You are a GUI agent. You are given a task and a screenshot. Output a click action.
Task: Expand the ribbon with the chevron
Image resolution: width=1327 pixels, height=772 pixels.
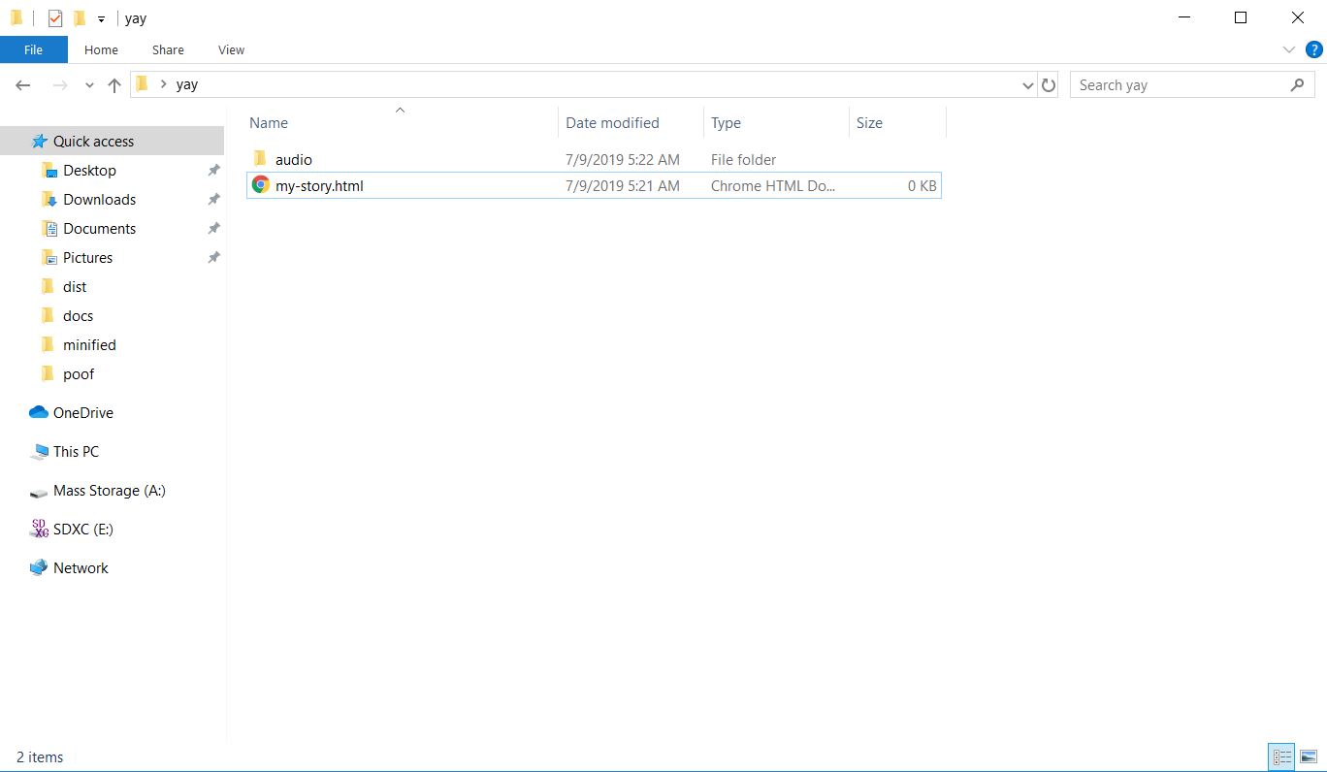tap(1289, 50)
